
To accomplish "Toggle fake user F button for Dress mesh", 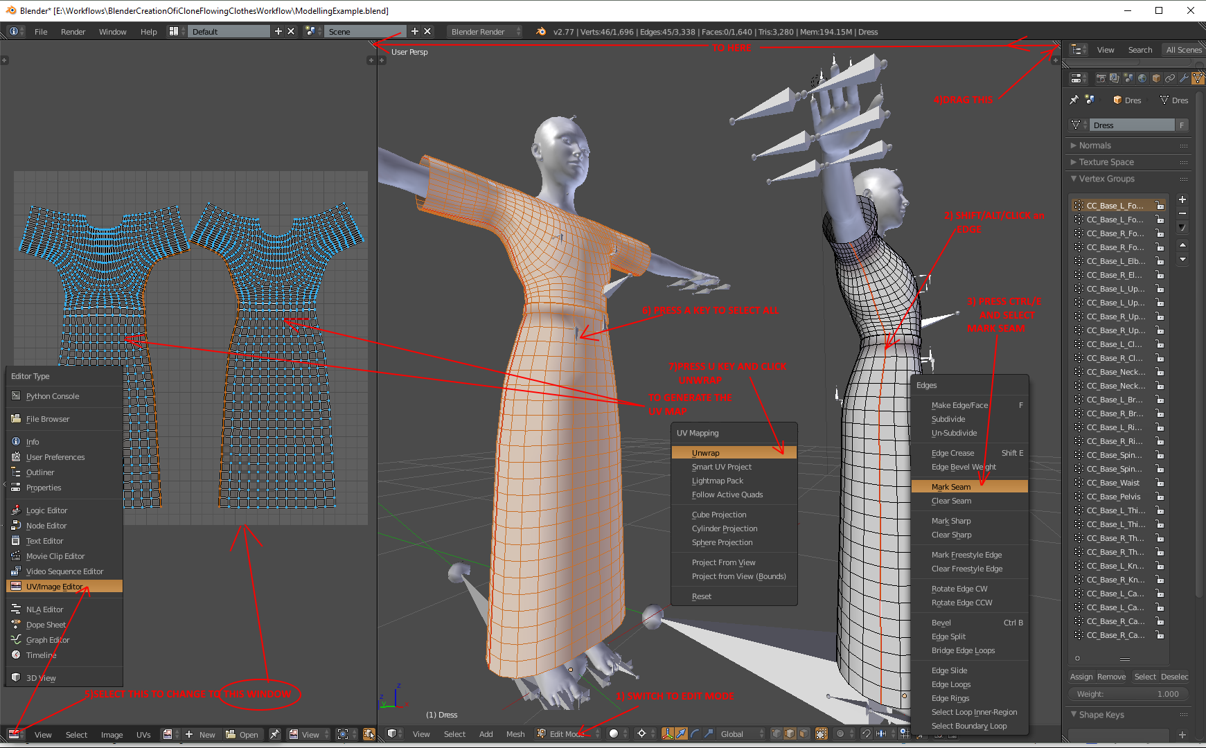I will point(1182,125).
